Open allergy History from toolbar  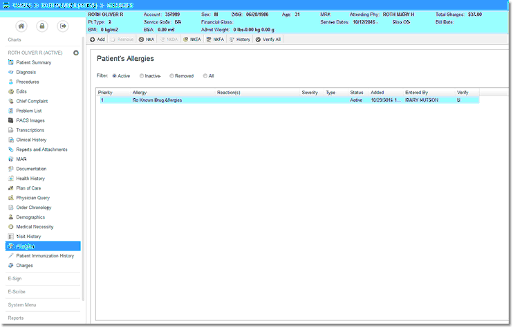coord(239,39)
